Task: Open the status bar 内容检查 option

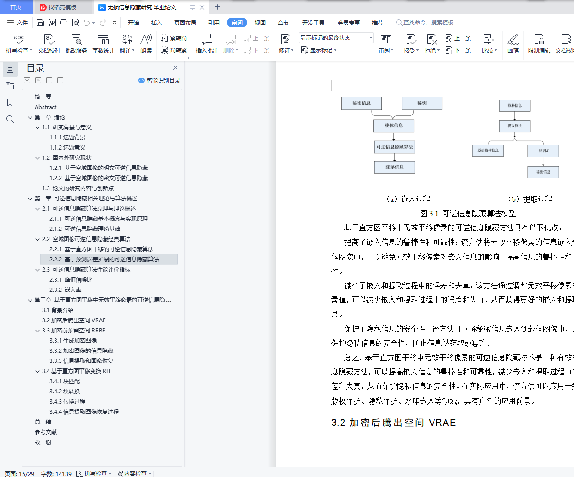Action: (134, 473)
